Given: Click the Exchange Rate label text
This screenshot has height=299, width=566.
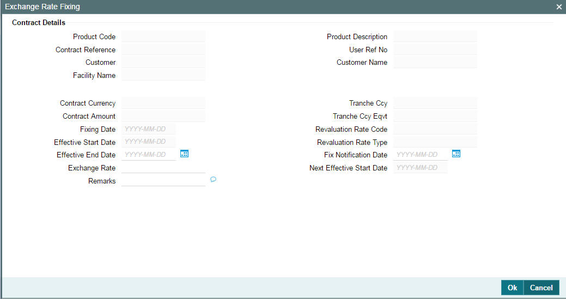Looking at the screenshot, I should pos(92,168).
